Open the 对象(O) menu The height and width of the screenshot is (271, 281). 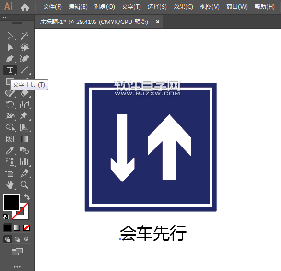click(105, 7)
